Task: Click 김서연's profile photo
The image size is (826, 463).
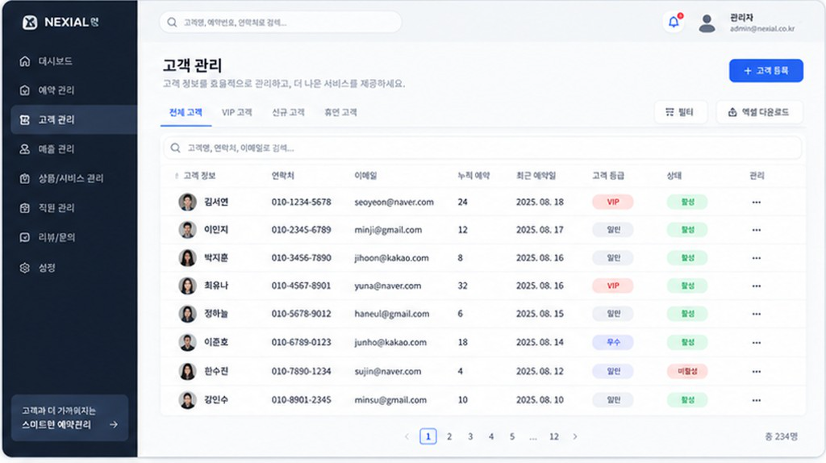Action: (x=188, y=202)
